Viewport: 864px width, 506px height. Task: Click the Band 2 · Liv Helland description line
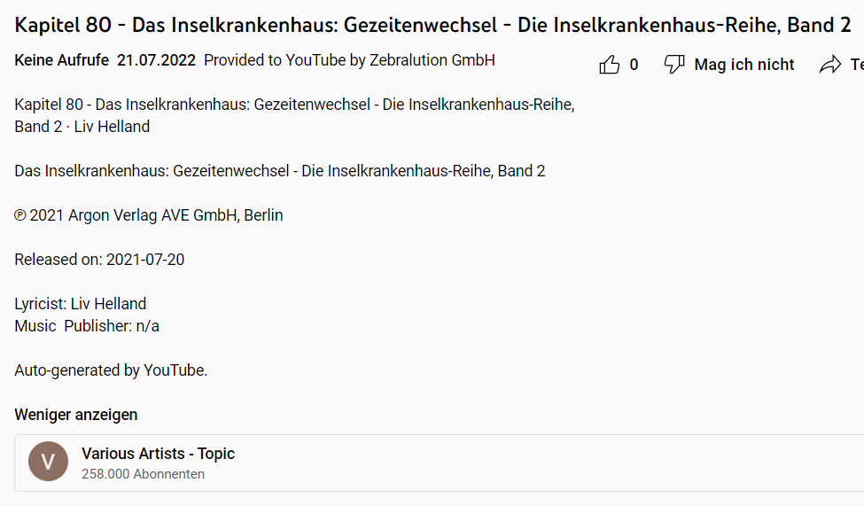tap(82, 127)
